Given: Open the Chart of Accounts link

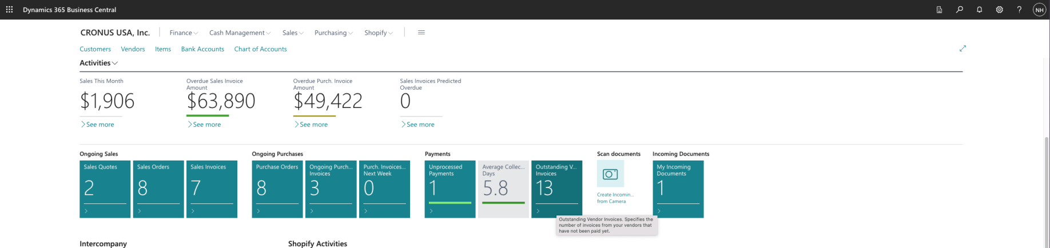Looking at the screenshot, I should click(x=260, y=49).
